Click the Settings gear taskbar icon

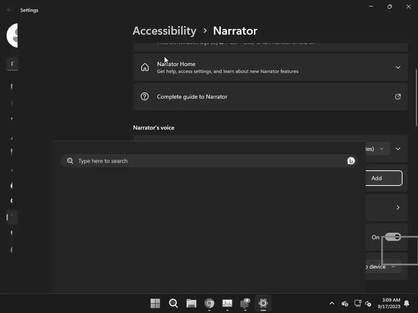tap(263, 303)
